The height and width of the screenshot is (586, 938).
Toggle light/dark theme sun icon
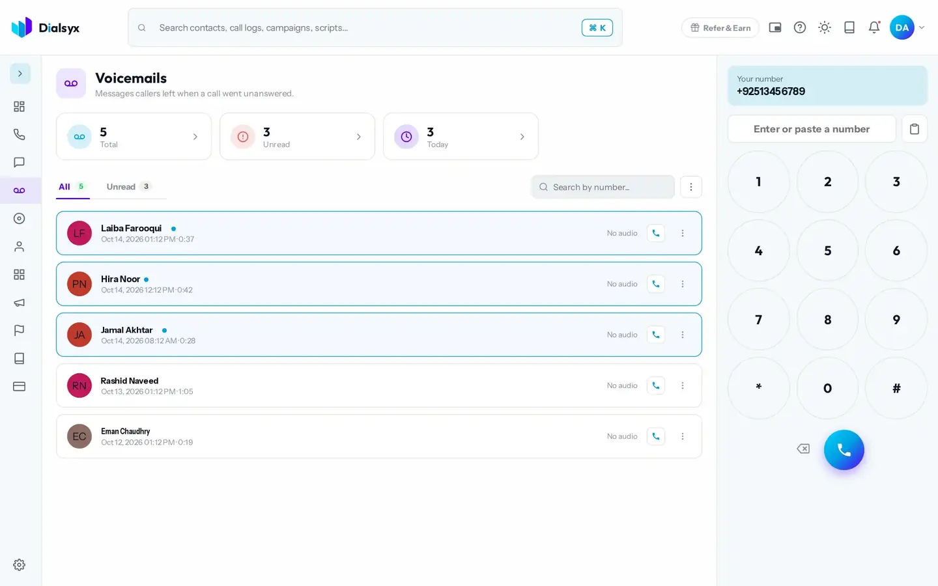(825, 27)
